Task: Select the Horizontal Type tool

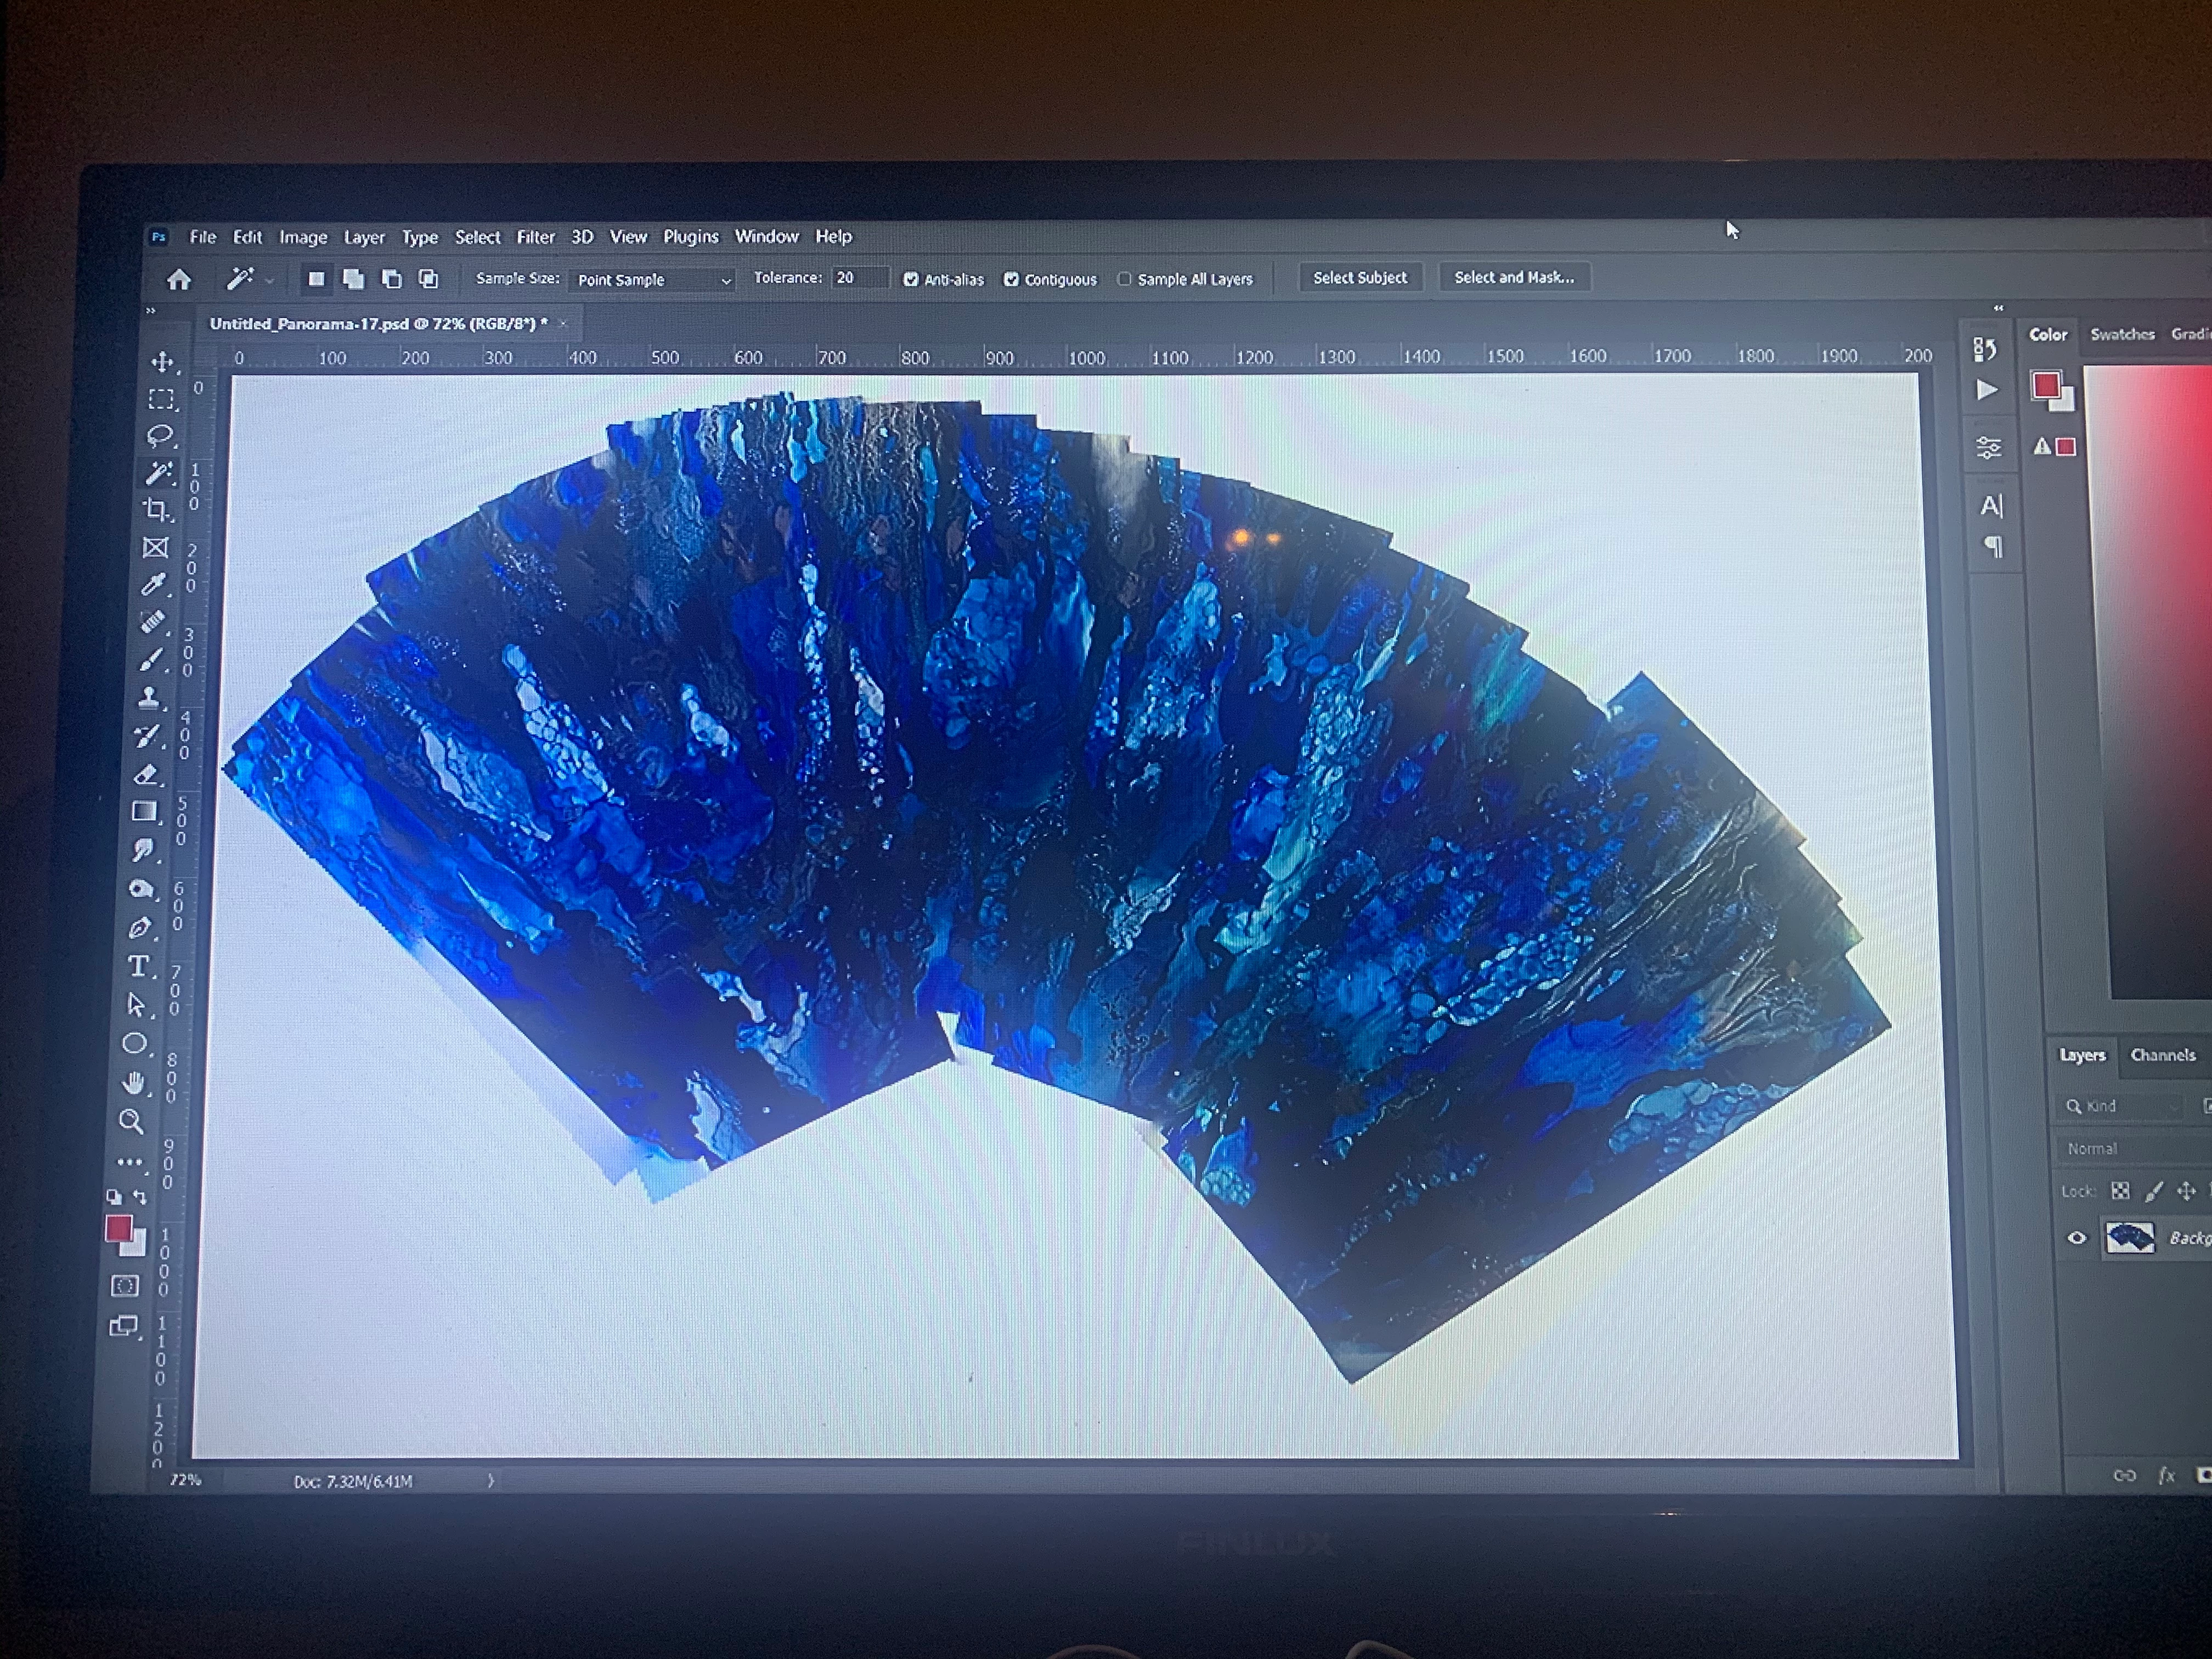Action: point(138,966)
